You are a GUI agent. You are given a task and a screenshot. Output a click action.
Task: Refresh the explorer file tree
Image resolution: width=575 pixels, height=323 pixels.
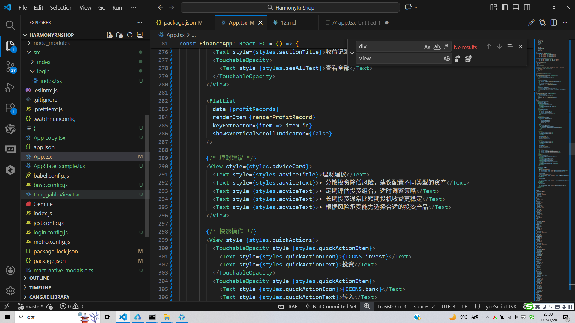coord(130,35)
